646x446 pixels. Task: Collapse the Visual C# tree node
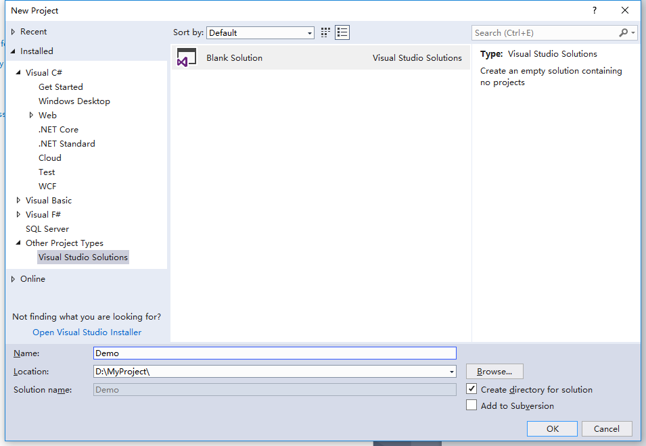click(18, 72)
